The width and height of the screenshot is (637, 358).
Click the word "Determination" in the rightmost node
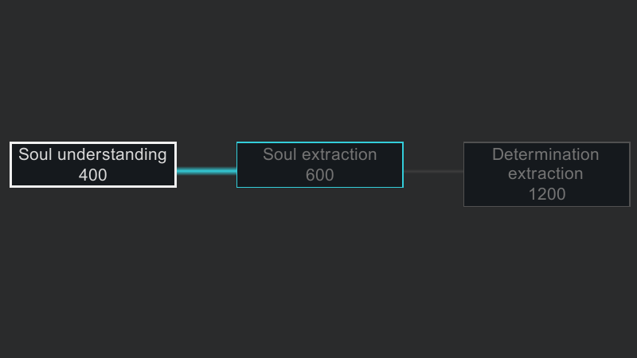545,154
